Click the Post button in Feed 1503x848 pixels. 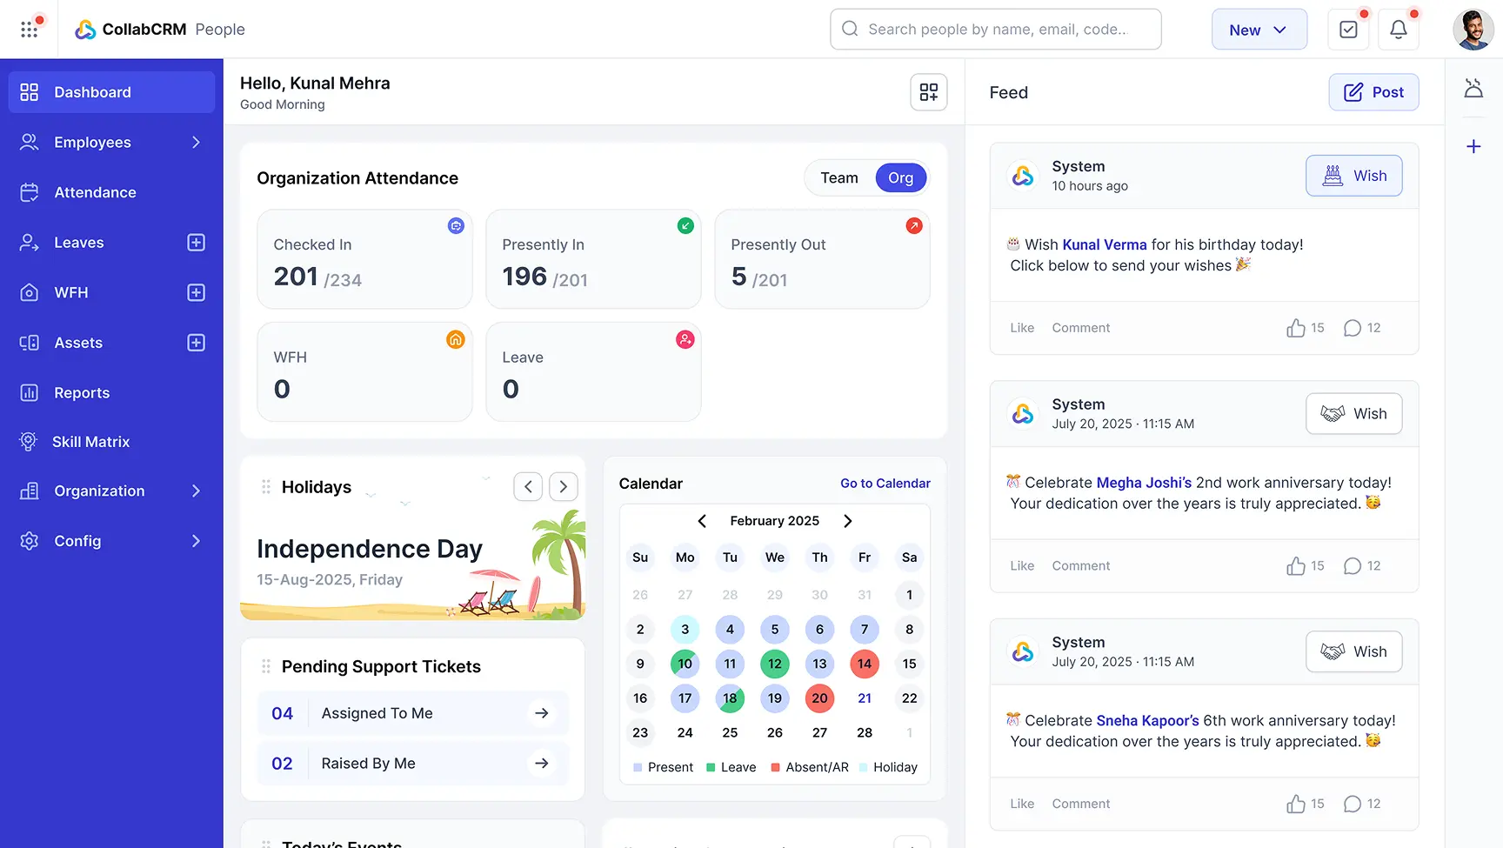click(x=1373, y=92)
